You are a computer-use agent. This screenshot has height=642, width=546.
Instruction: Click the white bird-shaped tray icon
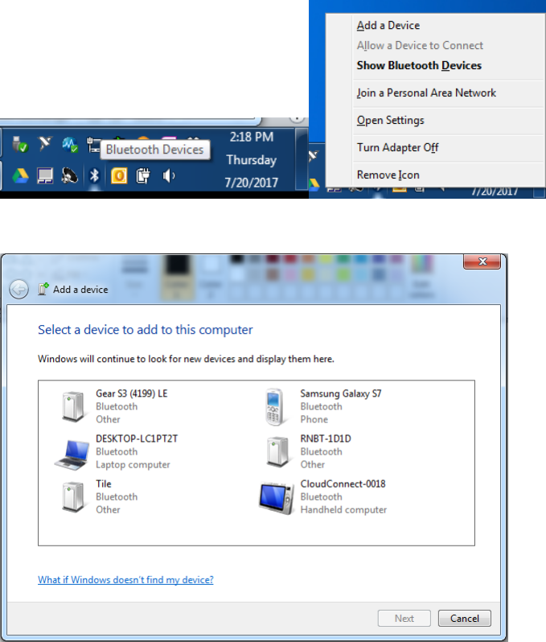pyautogui.click(x=45, y=144)
